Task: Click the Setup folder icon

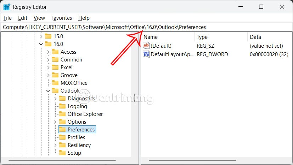Action: [62, 153]
